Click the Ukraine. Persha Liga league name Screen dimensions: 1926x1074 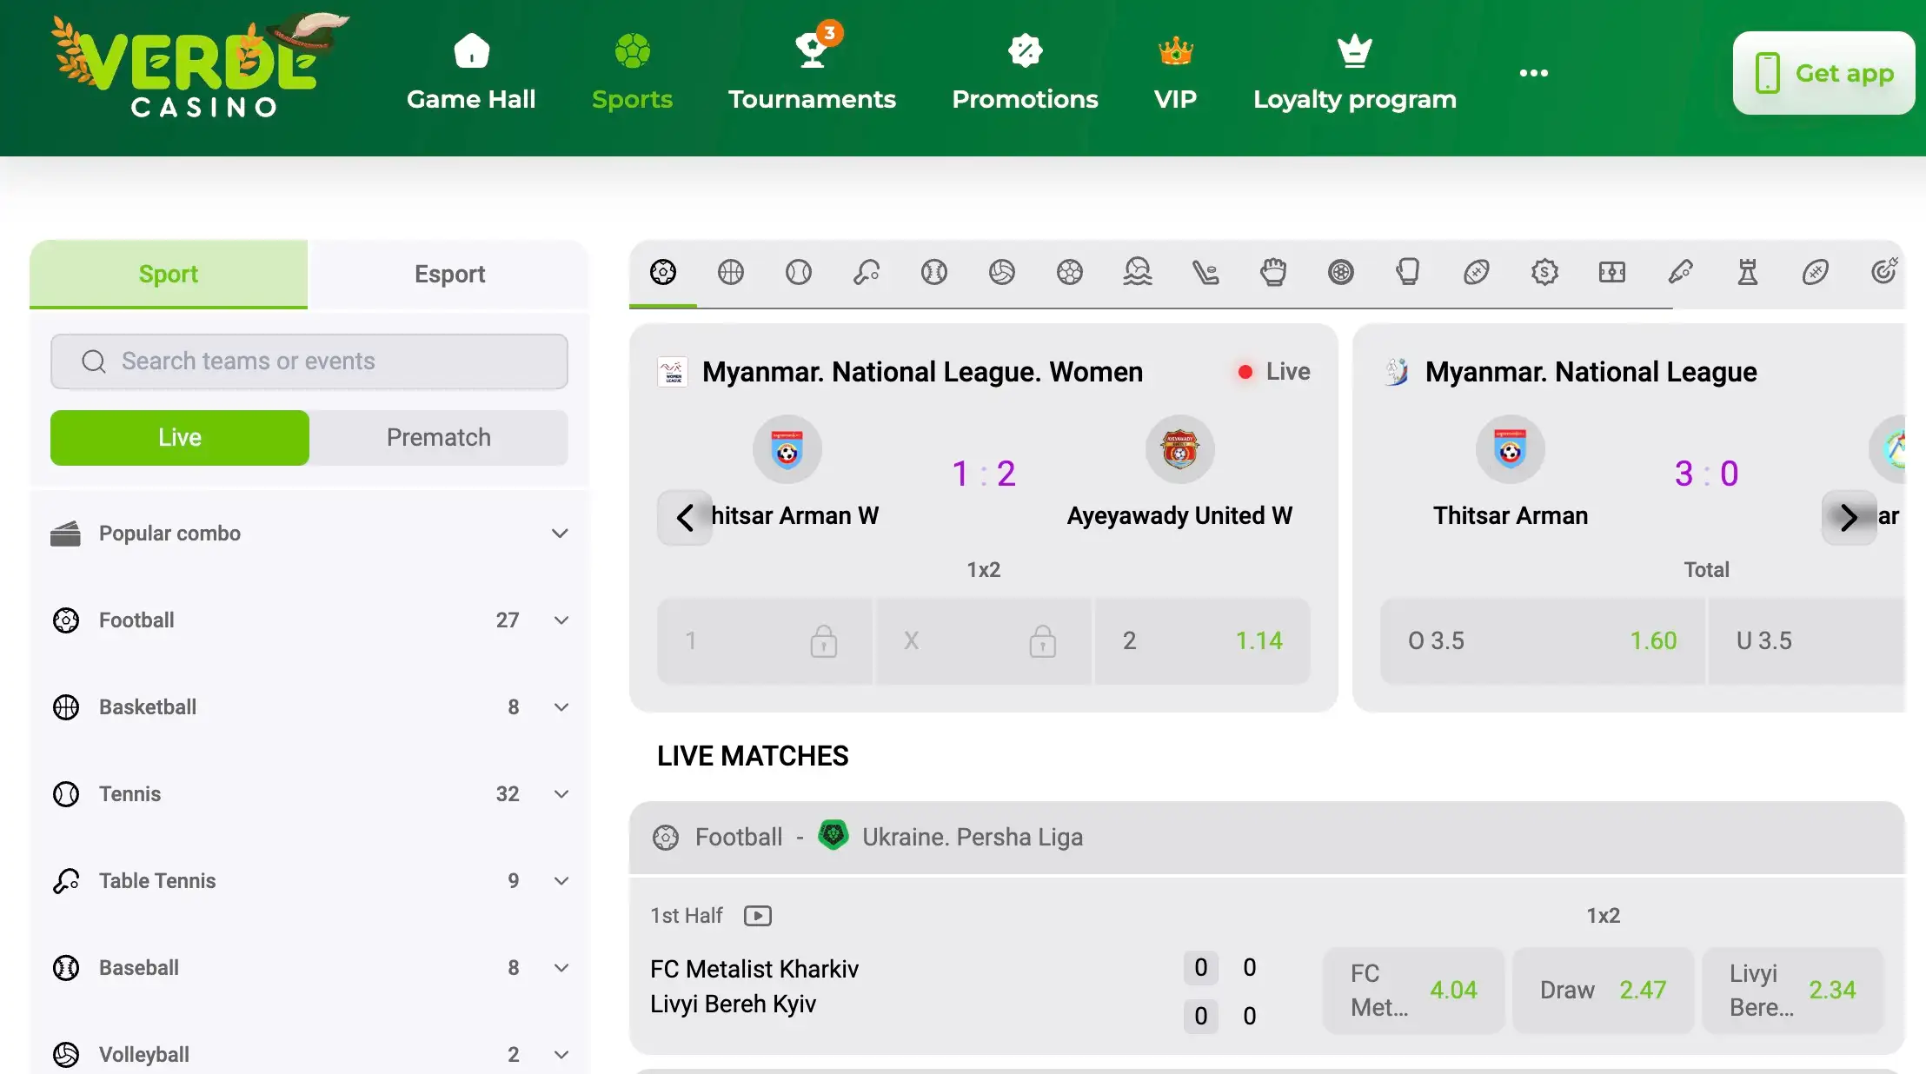click(973, 837)
